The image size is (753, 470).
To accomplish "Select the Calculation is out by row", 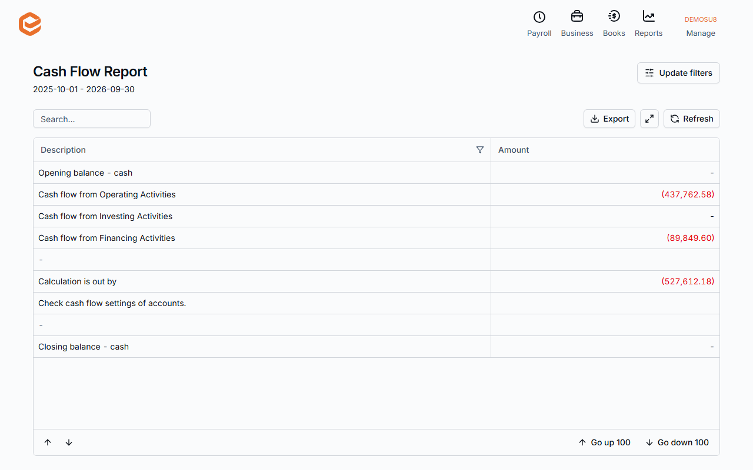I will pos(376,281).
